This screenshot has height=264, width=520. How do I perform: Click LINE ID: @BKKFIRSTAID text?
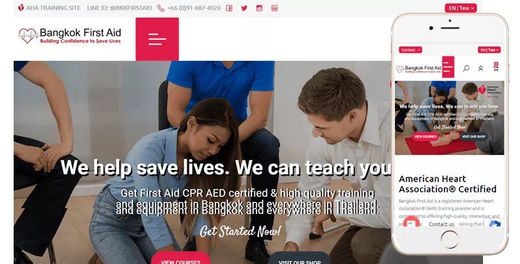pyautogui.click(x=119, y=8)
